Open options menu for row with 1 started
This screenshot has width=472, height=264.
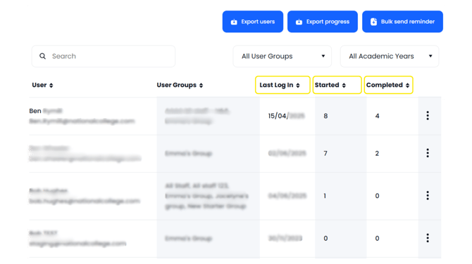428,196
